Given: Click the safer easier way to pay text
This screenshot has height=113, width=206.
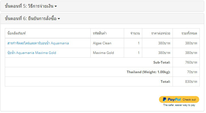Looking at the screenshot, I should pyautogui.click(x=179, y=105).
